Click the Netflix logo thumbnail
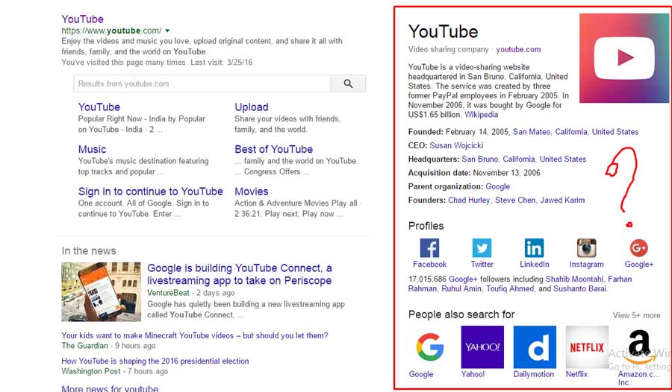 (x=587, y=347)
